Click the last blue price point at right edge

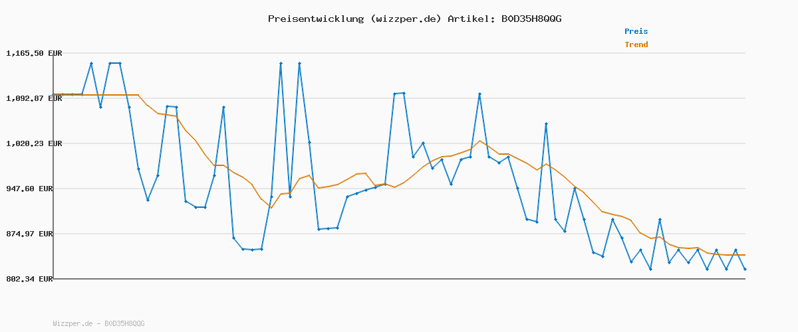(745, 269)
